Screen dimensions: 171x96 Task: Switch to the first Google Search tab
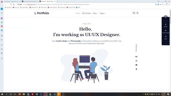[12, 1]
